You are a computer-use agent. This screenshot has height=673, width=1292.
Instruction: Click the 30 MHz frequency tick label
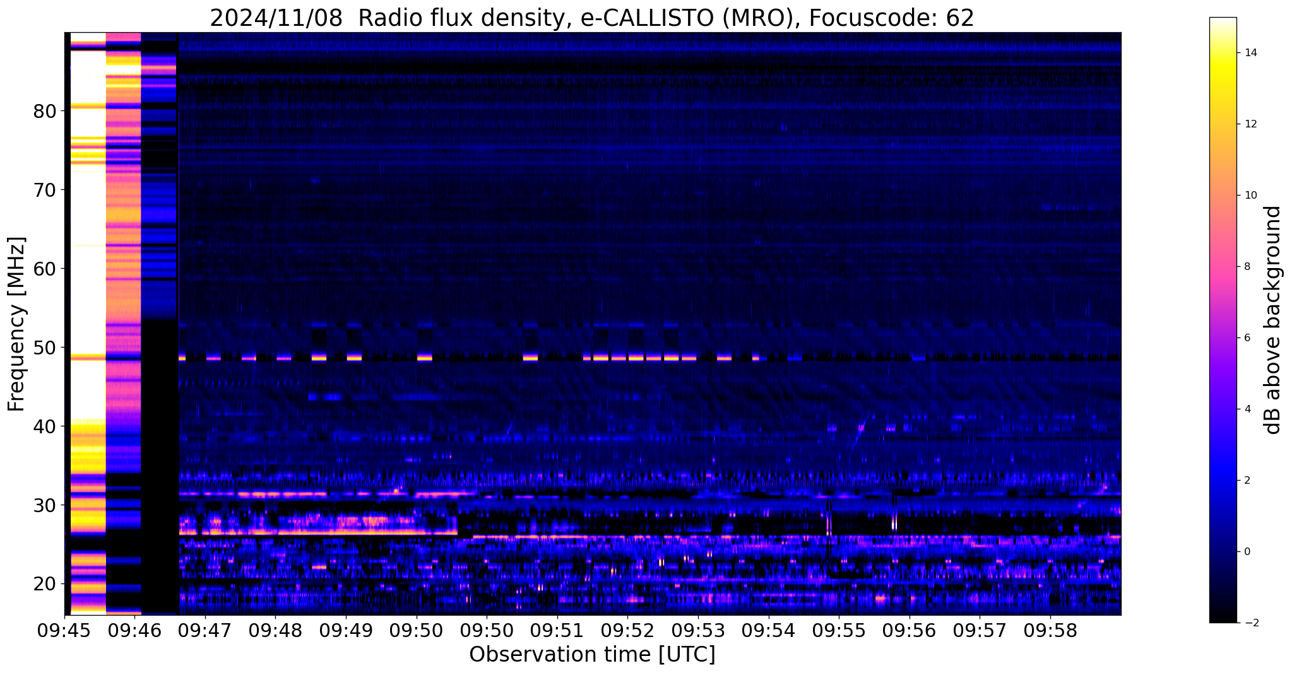click(45, 506)
